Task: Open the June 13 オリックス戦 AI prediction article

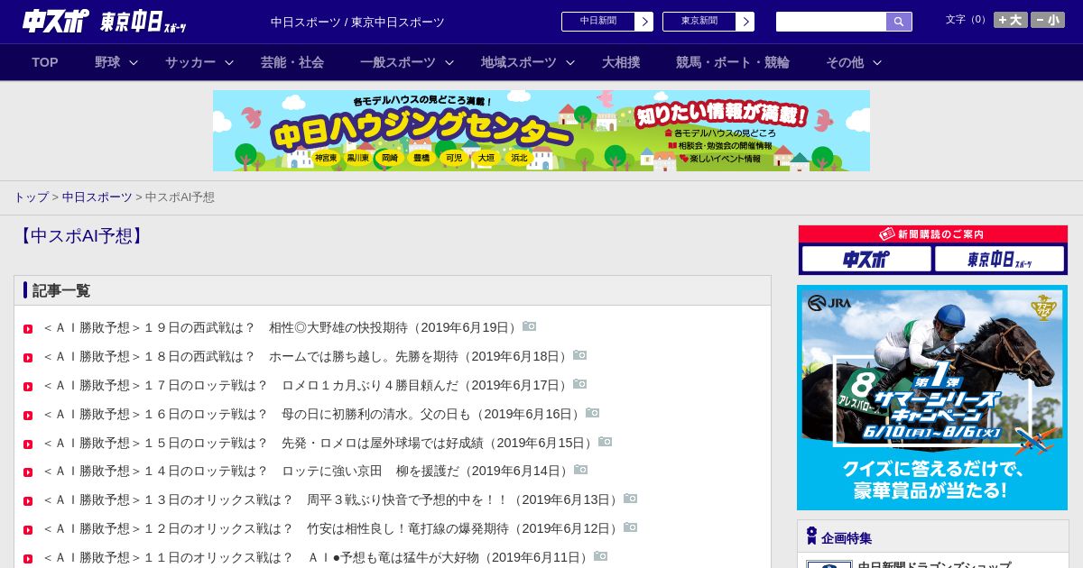Action: coord(332,499)
